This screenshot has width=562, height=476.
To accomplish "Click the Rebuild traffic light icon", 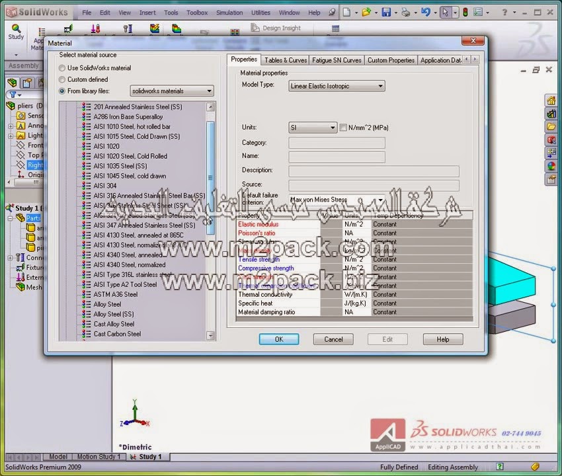I will click(x=465, y=13).
